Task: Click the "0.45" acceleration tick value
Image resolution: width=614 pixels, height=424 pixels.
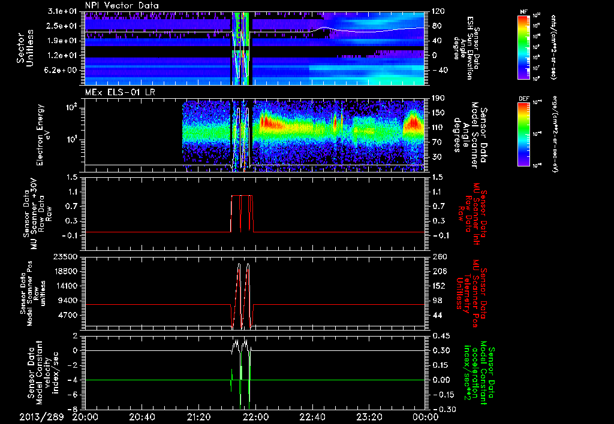Action: (x=441, y=336)
